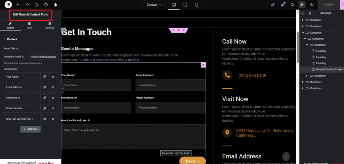The image size is (344, 164).
Task: Duplicate How Can We Help You item
Action: point(45,119)
